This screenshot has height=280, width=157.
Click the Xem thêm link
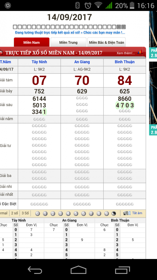[126, 53]
